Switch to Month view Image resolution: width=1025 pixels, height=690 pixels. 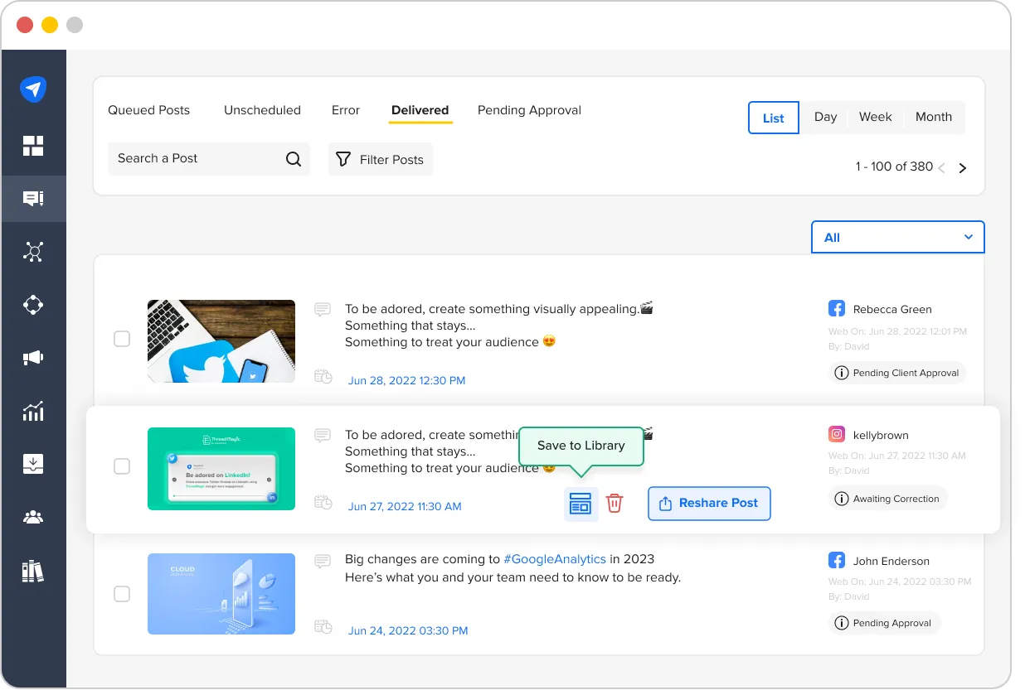[933, 117]
